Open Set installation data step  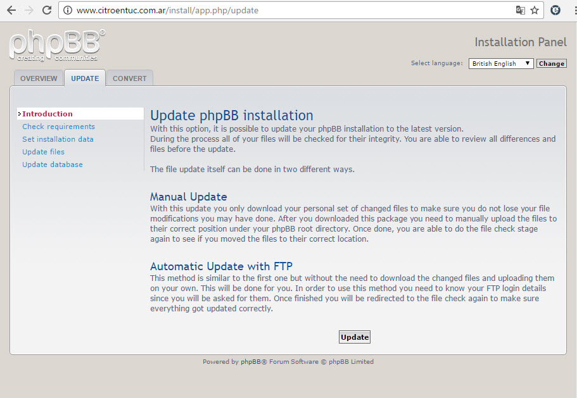[58, 139]
